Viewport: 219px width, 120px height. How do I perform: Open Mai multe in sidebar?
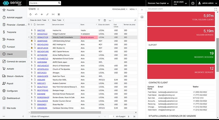point(13,108)
